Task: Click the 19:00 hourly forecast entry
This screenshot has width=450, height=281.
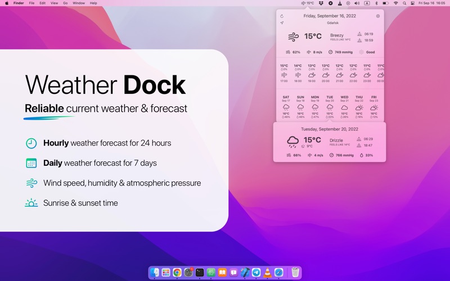Action: click(x=312, y=74)
